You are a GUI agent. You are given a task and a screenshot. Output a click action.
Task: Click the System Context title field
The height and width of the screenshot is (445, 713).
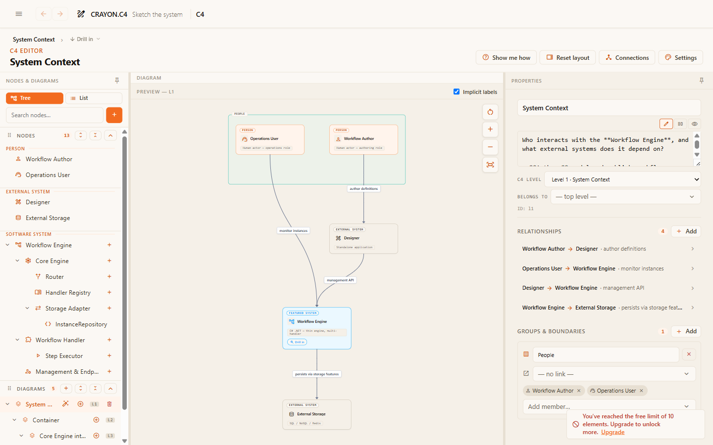click(x=609, y=108)
